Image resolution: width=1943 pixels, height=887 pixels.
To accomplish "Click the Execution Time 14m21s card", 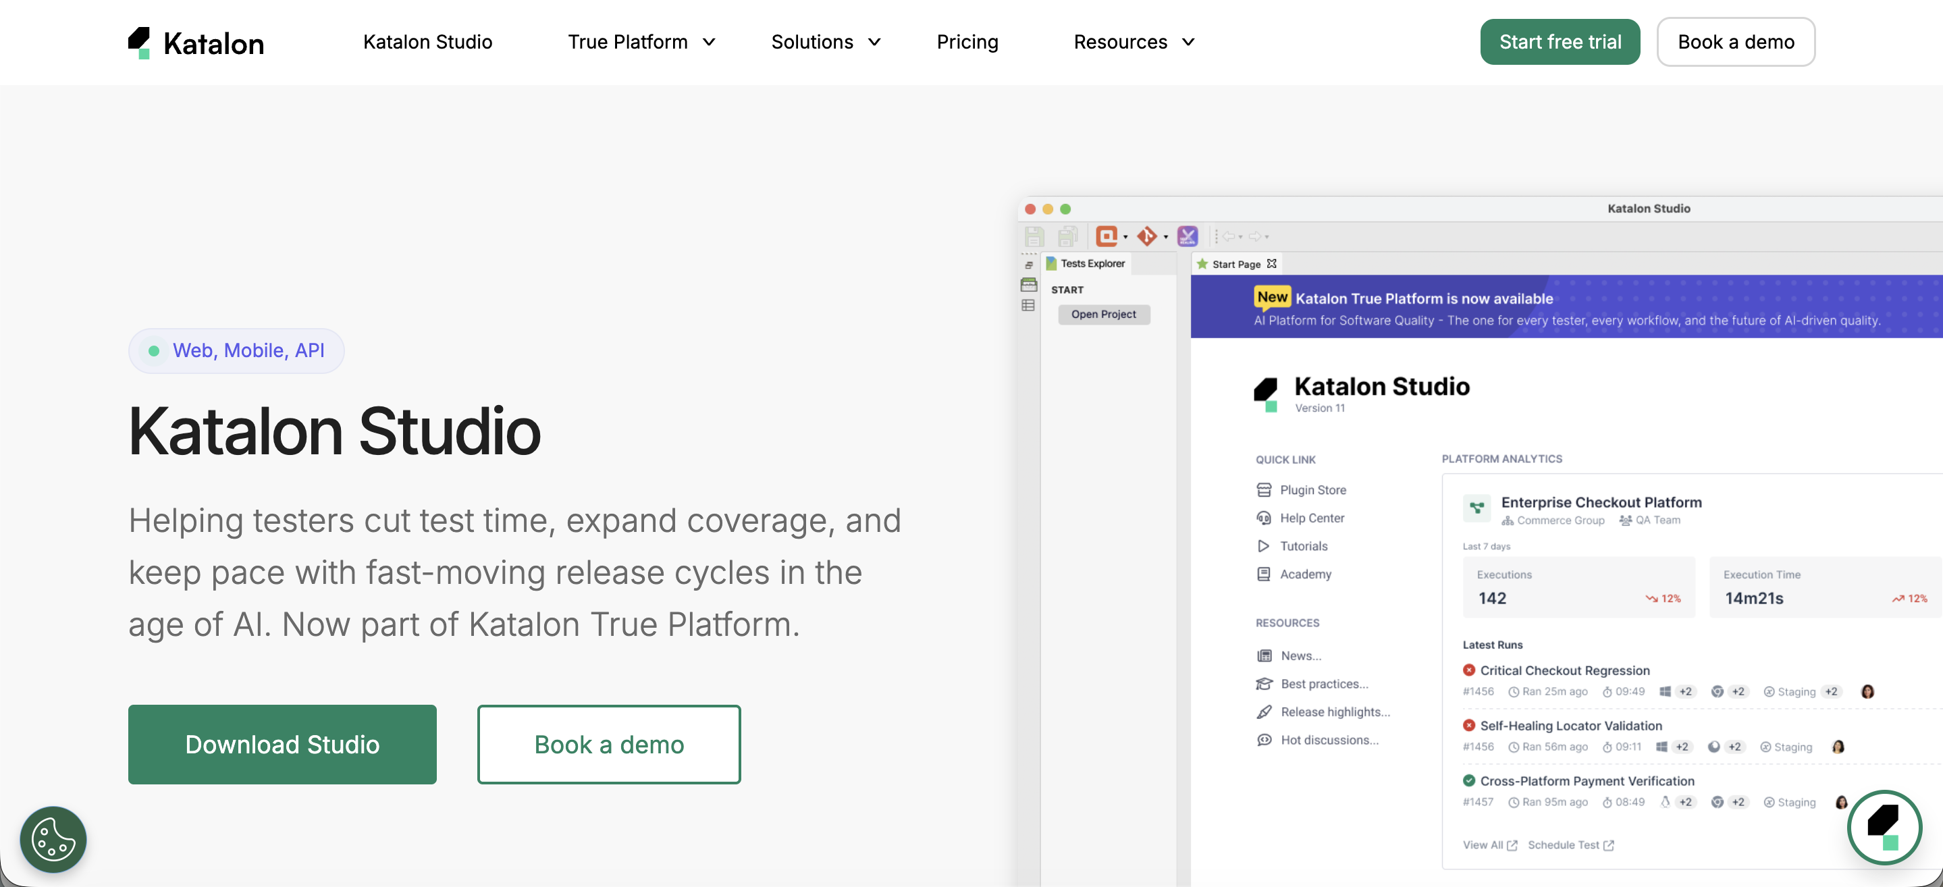I will click(x=1826, y=587).
